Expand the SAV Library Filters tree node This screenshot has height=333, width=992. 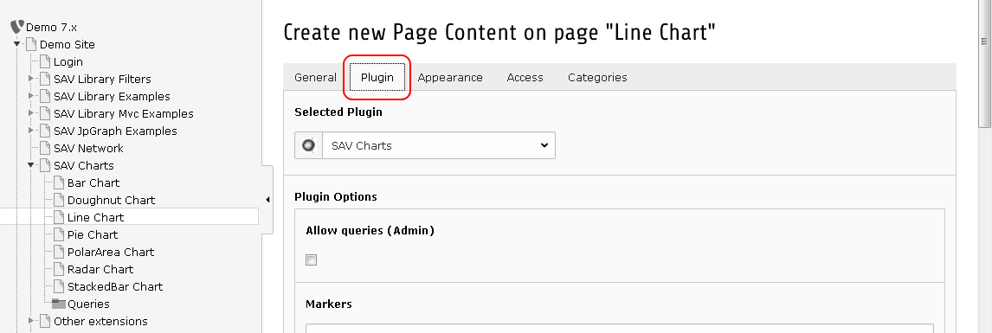[31, 79]
